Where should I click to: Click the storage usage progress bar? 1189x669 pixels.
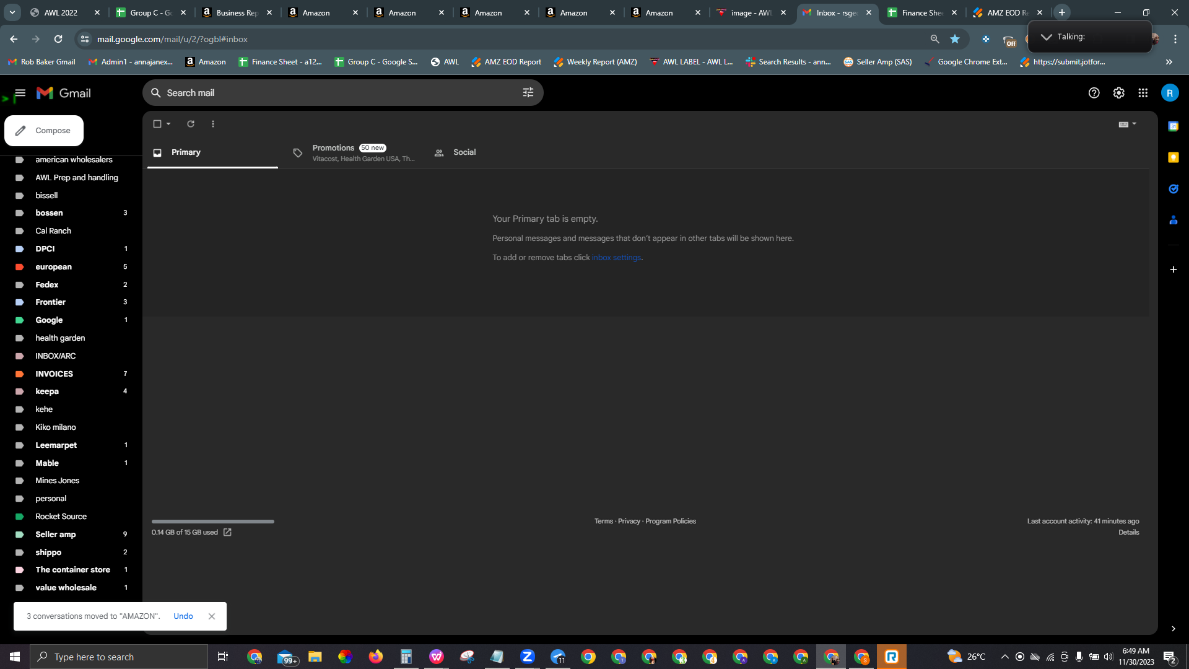[213, 522]
